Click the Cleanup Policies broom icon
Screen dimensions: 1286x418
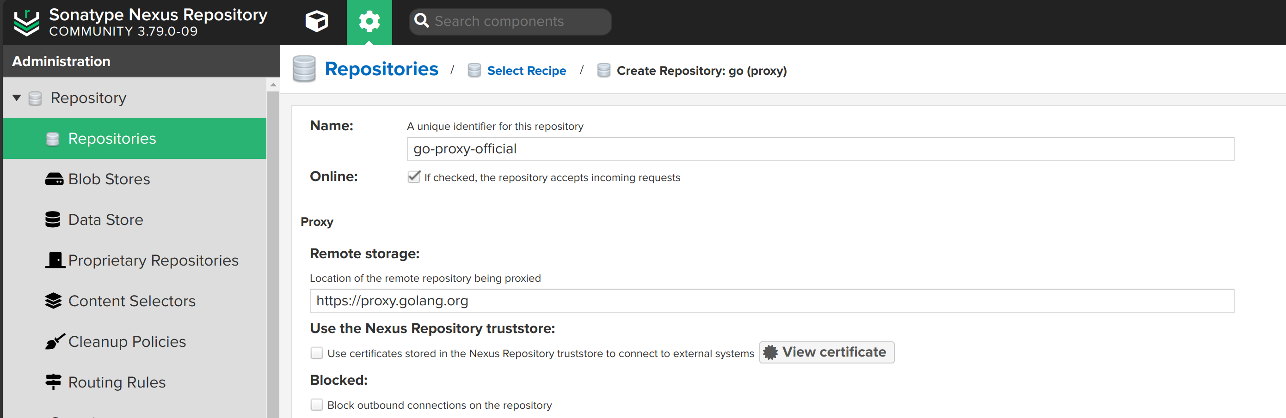(55, 342)
